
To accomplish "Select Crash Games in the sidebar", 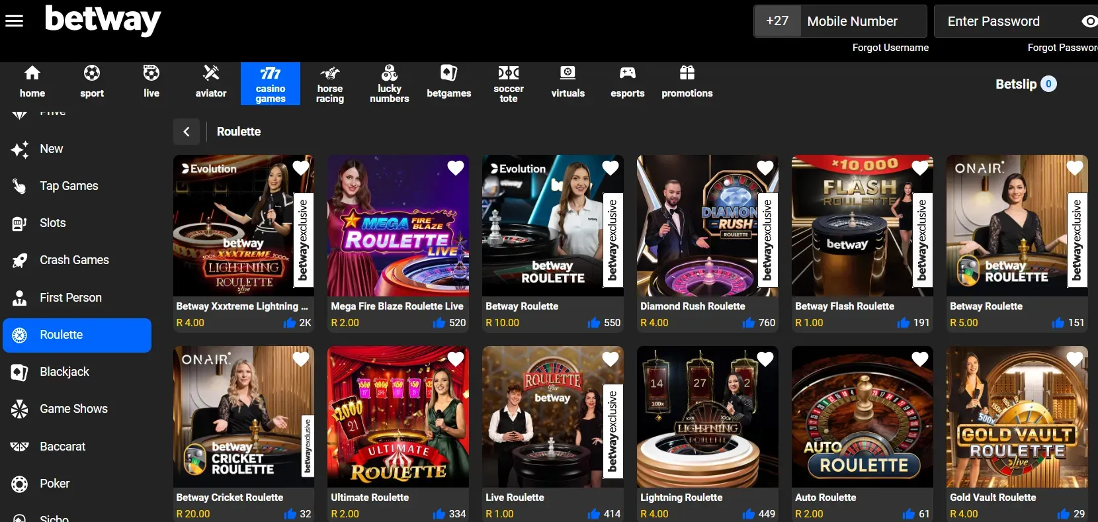I will pyautogui.click(x=77, y=260).
